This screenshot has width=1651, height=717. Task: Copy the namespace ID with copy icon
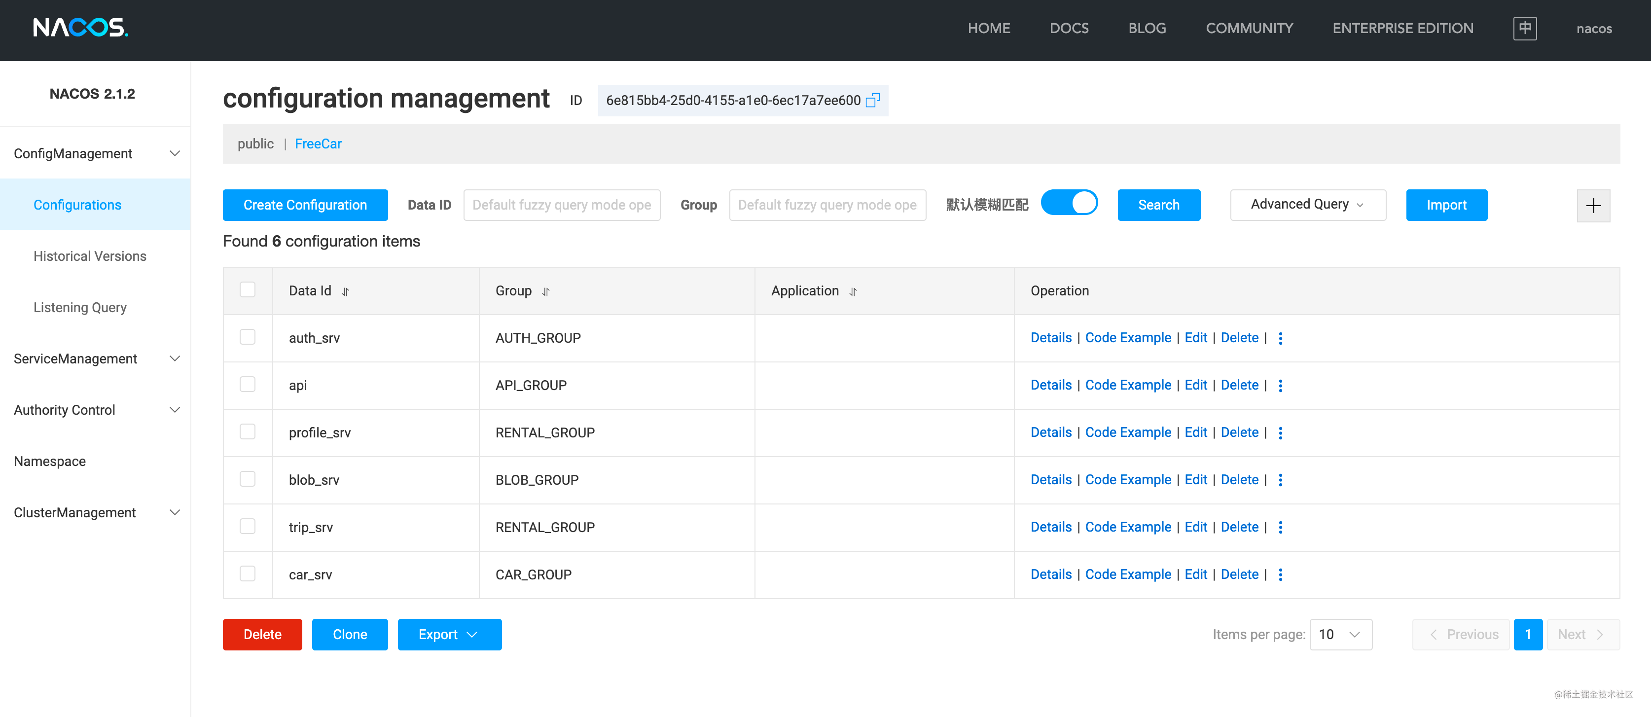point(872,101)
